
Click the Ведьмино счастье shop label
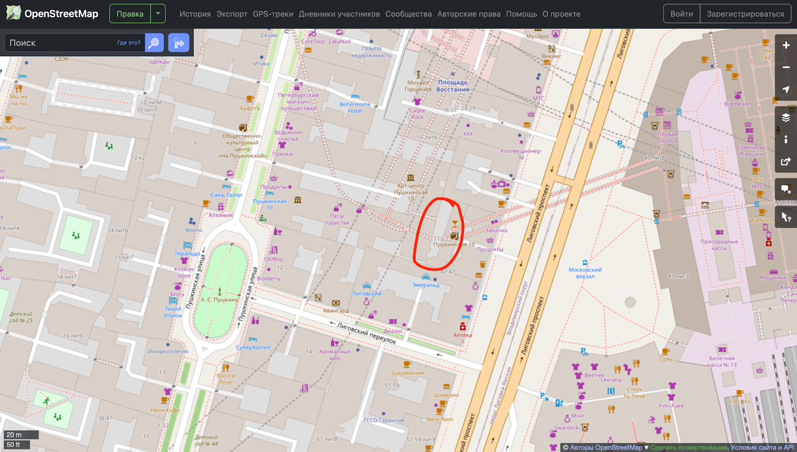click(x=287, y=135)
